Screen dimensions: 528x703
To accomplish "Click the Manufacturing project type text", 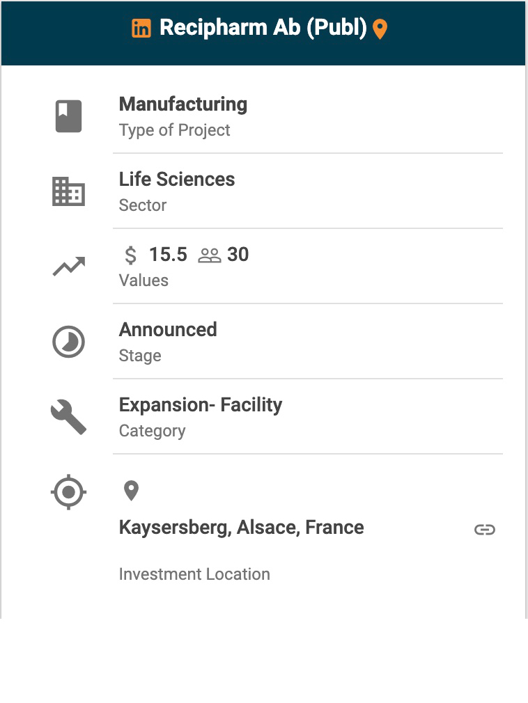I will tap(183, 104).
